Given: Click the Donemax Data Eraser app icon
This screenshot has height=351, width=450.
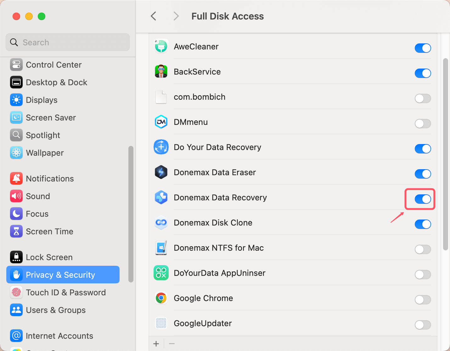Looking at the screenshot, I should (161, 172).
